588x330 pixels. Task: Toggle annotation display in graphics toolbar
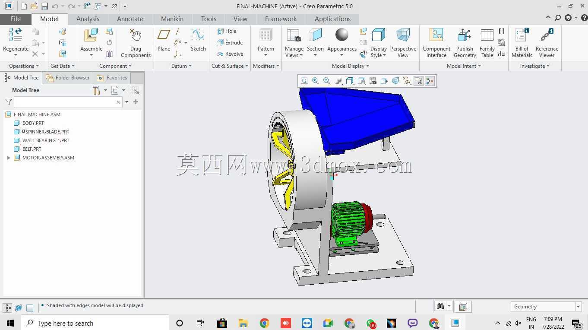coord(418,81)
